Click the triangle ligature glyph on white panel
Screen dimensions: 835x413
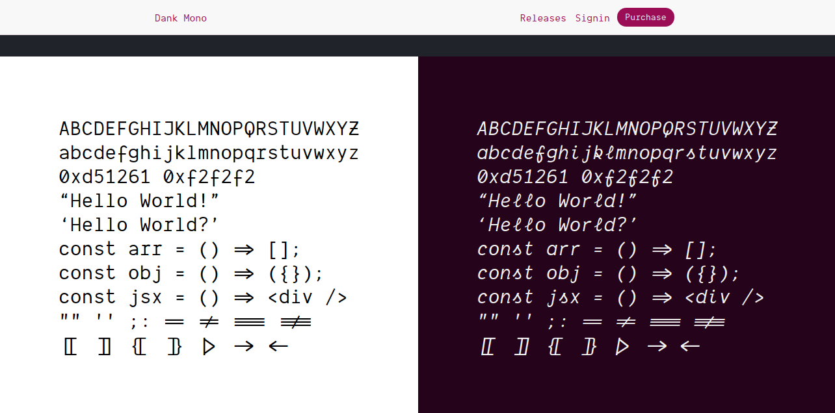click(x=209, y=346)
